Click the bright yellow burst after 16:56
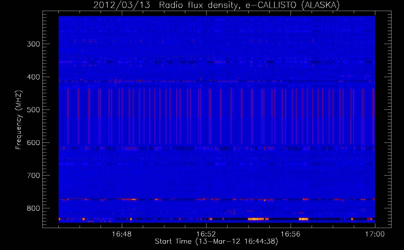404x250 pixels. coord(304,219)
